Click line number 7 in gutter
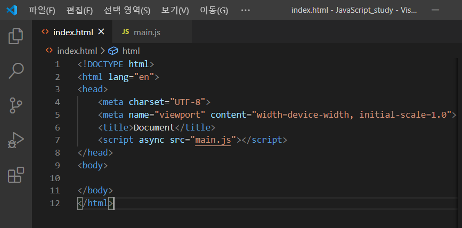The image size is (462, 228). point(57,140)
